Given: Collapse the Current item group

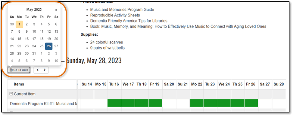Looking at the screenshot, I should 11,94.
